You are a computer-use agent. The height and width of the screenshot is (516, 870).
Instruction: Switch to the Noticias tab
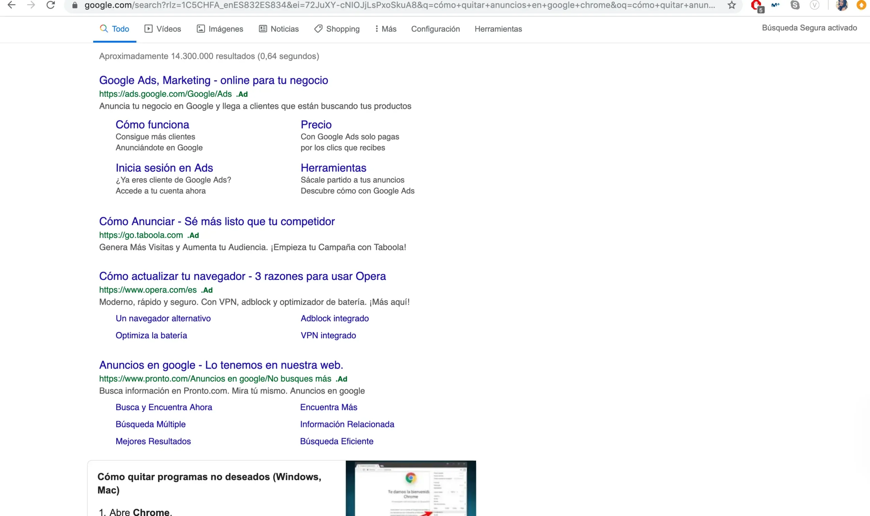pyautogui.click(x=279, y=29)
